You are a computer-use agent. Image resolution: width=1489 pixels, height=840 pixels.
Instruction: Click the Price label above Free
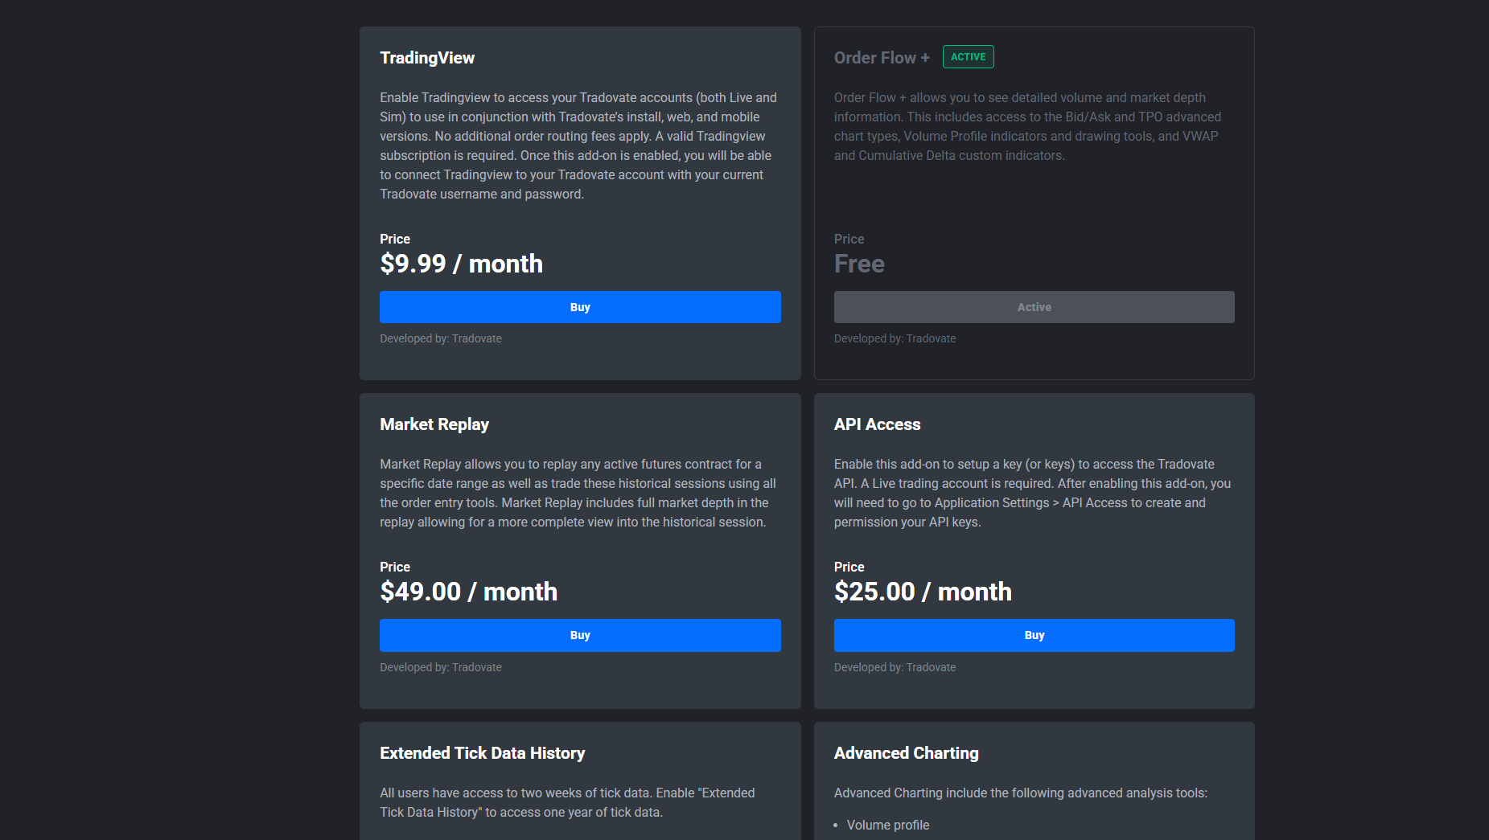pos(849,239)
